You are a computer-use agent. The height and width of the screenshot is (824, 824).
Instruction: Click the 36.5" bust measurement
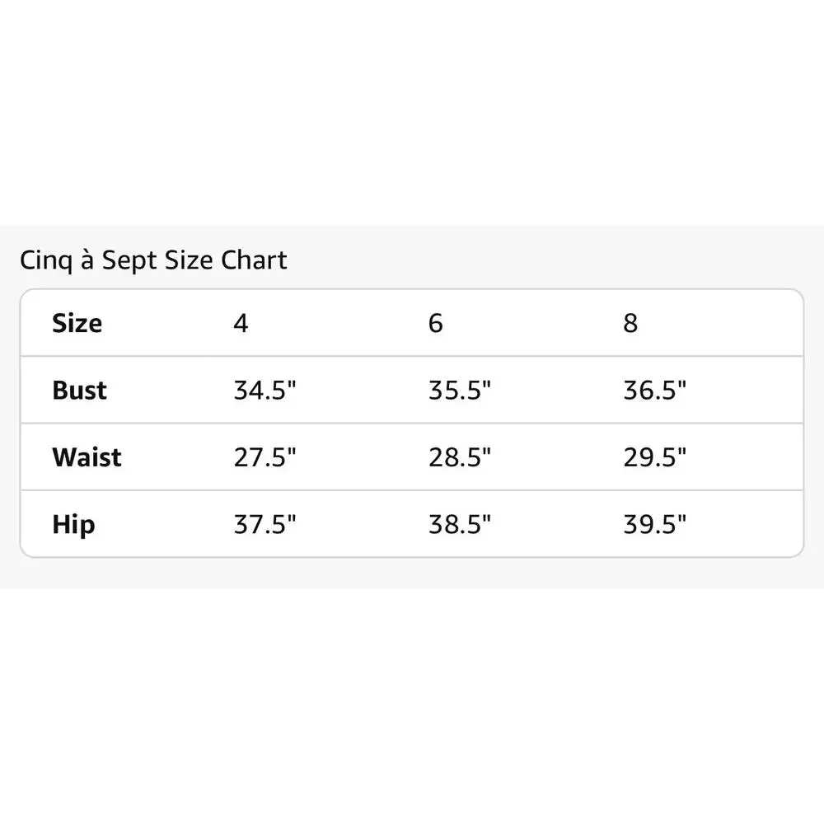(x=655, y=390)
